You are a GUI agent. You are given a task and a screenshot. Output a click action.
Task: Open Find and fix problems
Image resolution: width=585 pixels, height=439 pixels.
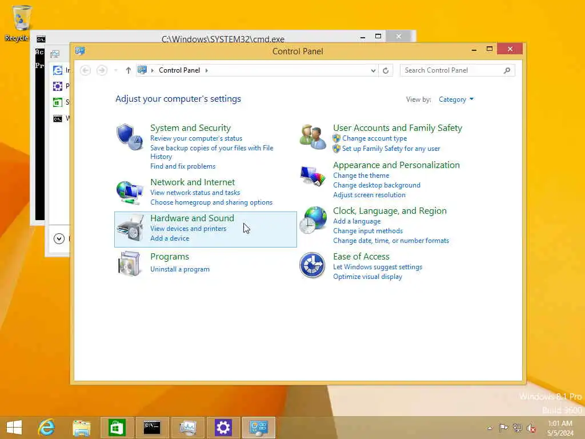coord(183,166)
